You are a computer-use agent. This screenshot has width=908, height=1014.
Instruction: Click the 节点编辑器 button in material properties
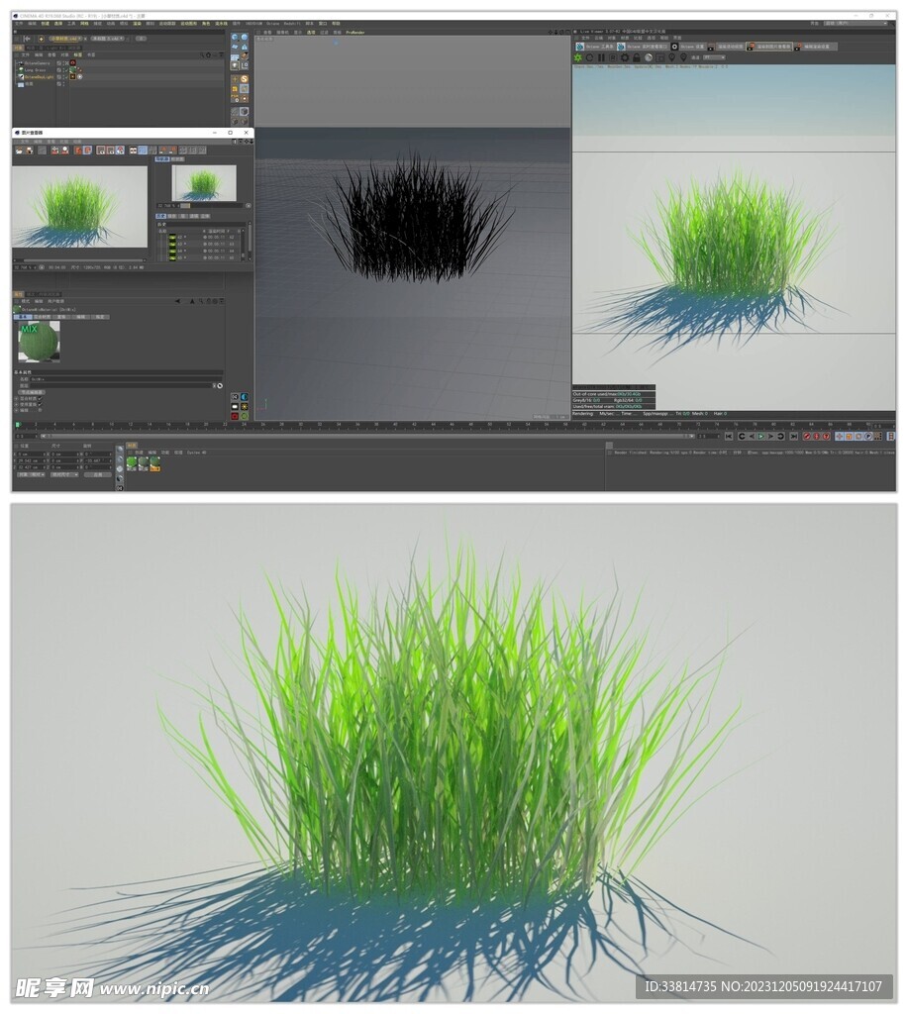point(31,392)
